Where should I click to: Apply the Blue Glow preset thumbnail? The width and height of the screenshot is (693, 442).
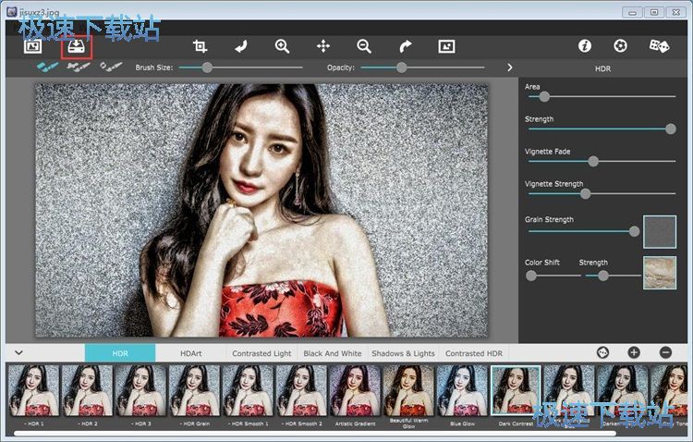point(462,390)
